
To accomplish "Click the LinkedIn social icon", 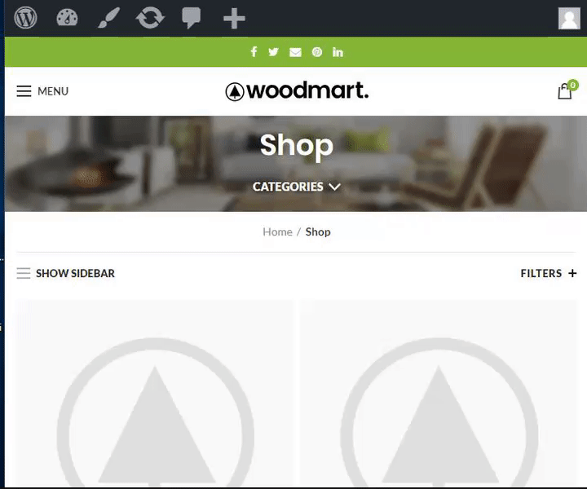I will [x=338, y=52].
